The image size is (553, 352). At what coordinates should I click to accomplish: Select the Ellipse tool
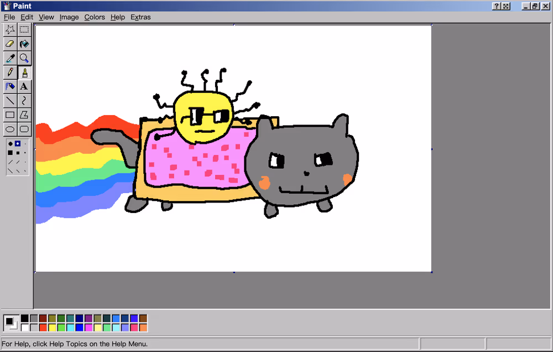pos(10,130)
